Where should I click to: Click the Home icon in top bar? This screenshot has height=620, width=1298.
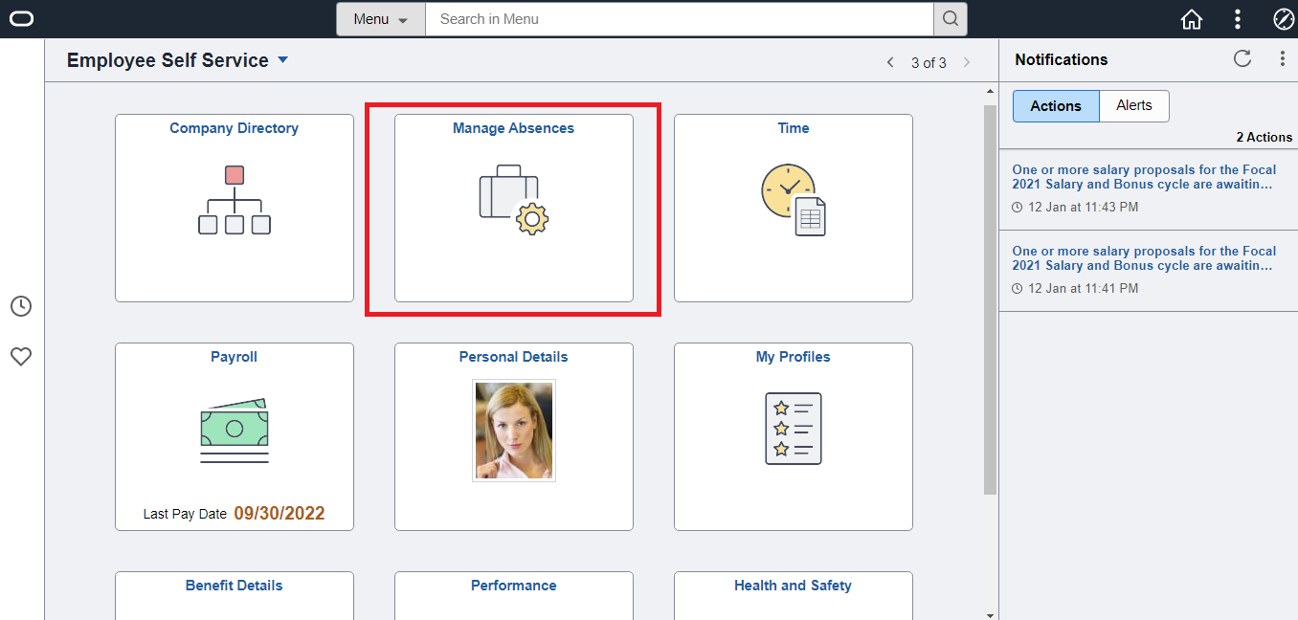point(1192,19)
